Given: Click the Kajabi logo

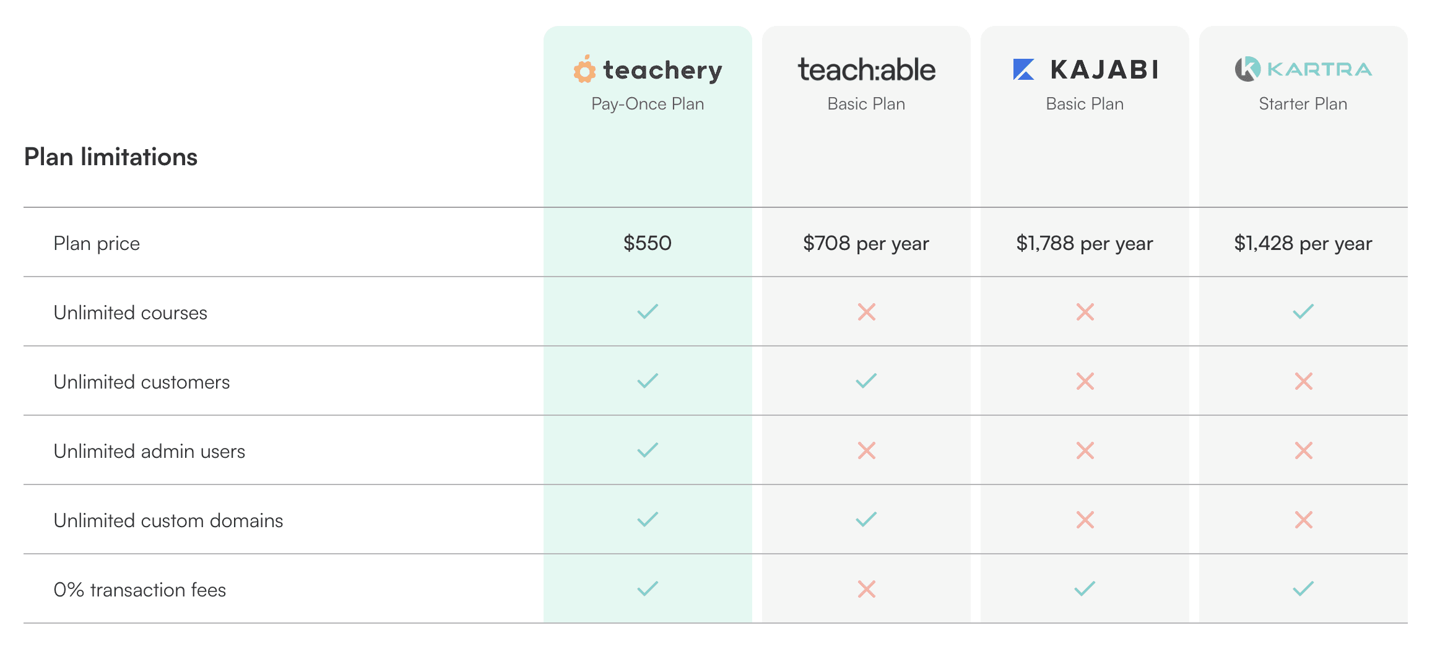Looking at the screenshot, I should click(x=1085, y=69).
